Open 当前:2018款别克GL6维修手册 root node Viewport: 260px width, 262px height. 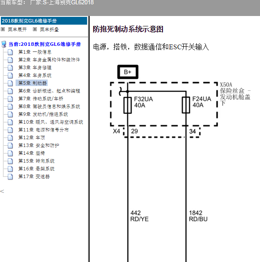[45, 44]
